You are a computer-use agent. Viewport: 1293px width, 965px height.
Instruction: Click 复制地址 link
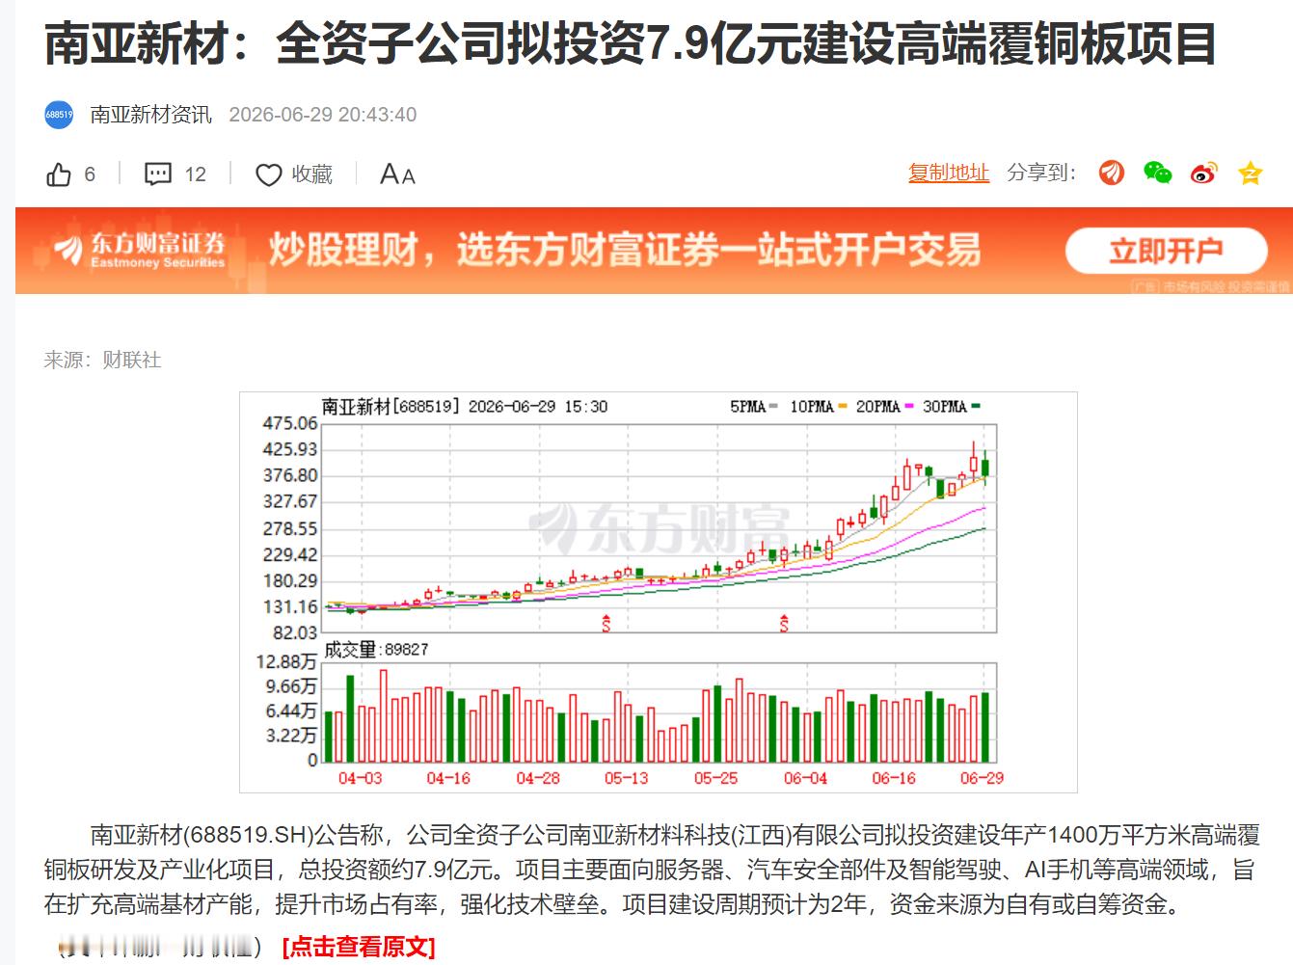pos(949,173)
